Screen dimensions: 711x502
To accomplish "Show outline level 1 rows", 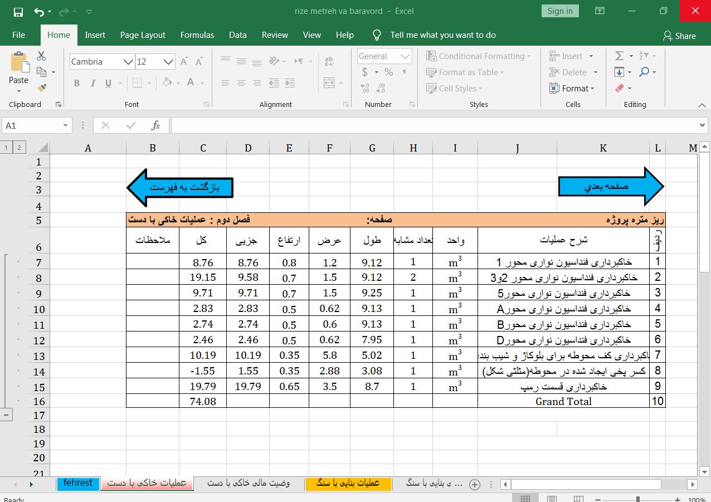I will coord(6,148).
